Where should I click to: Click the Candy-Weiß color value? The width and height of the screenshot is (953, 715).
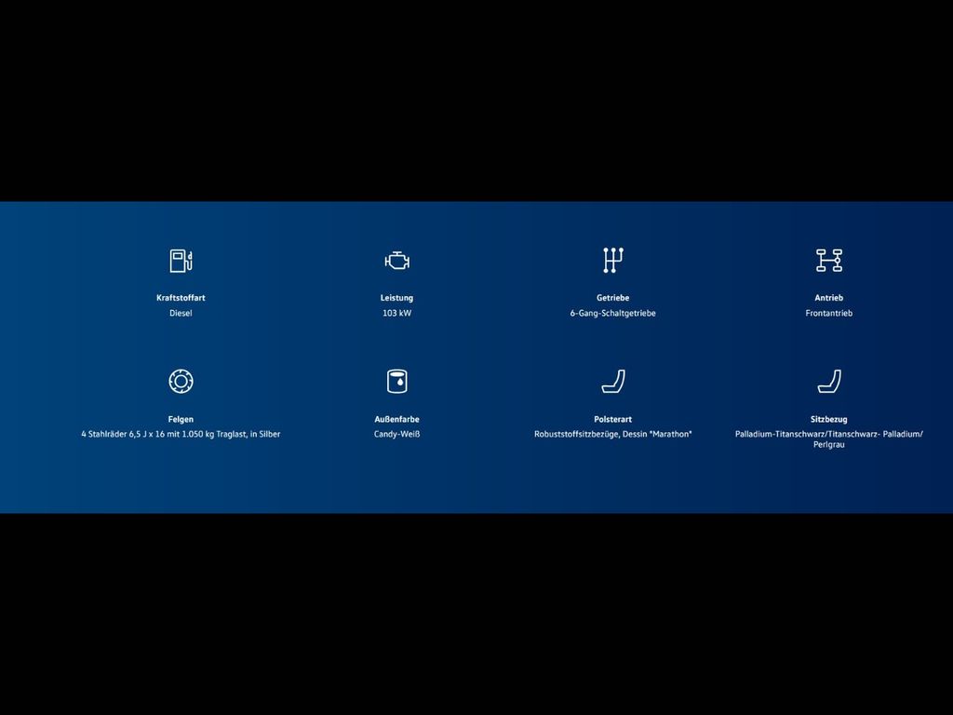coord(397,434)
